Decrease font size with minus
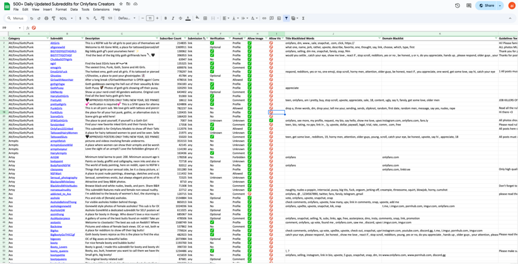 (x=143, y=18)
